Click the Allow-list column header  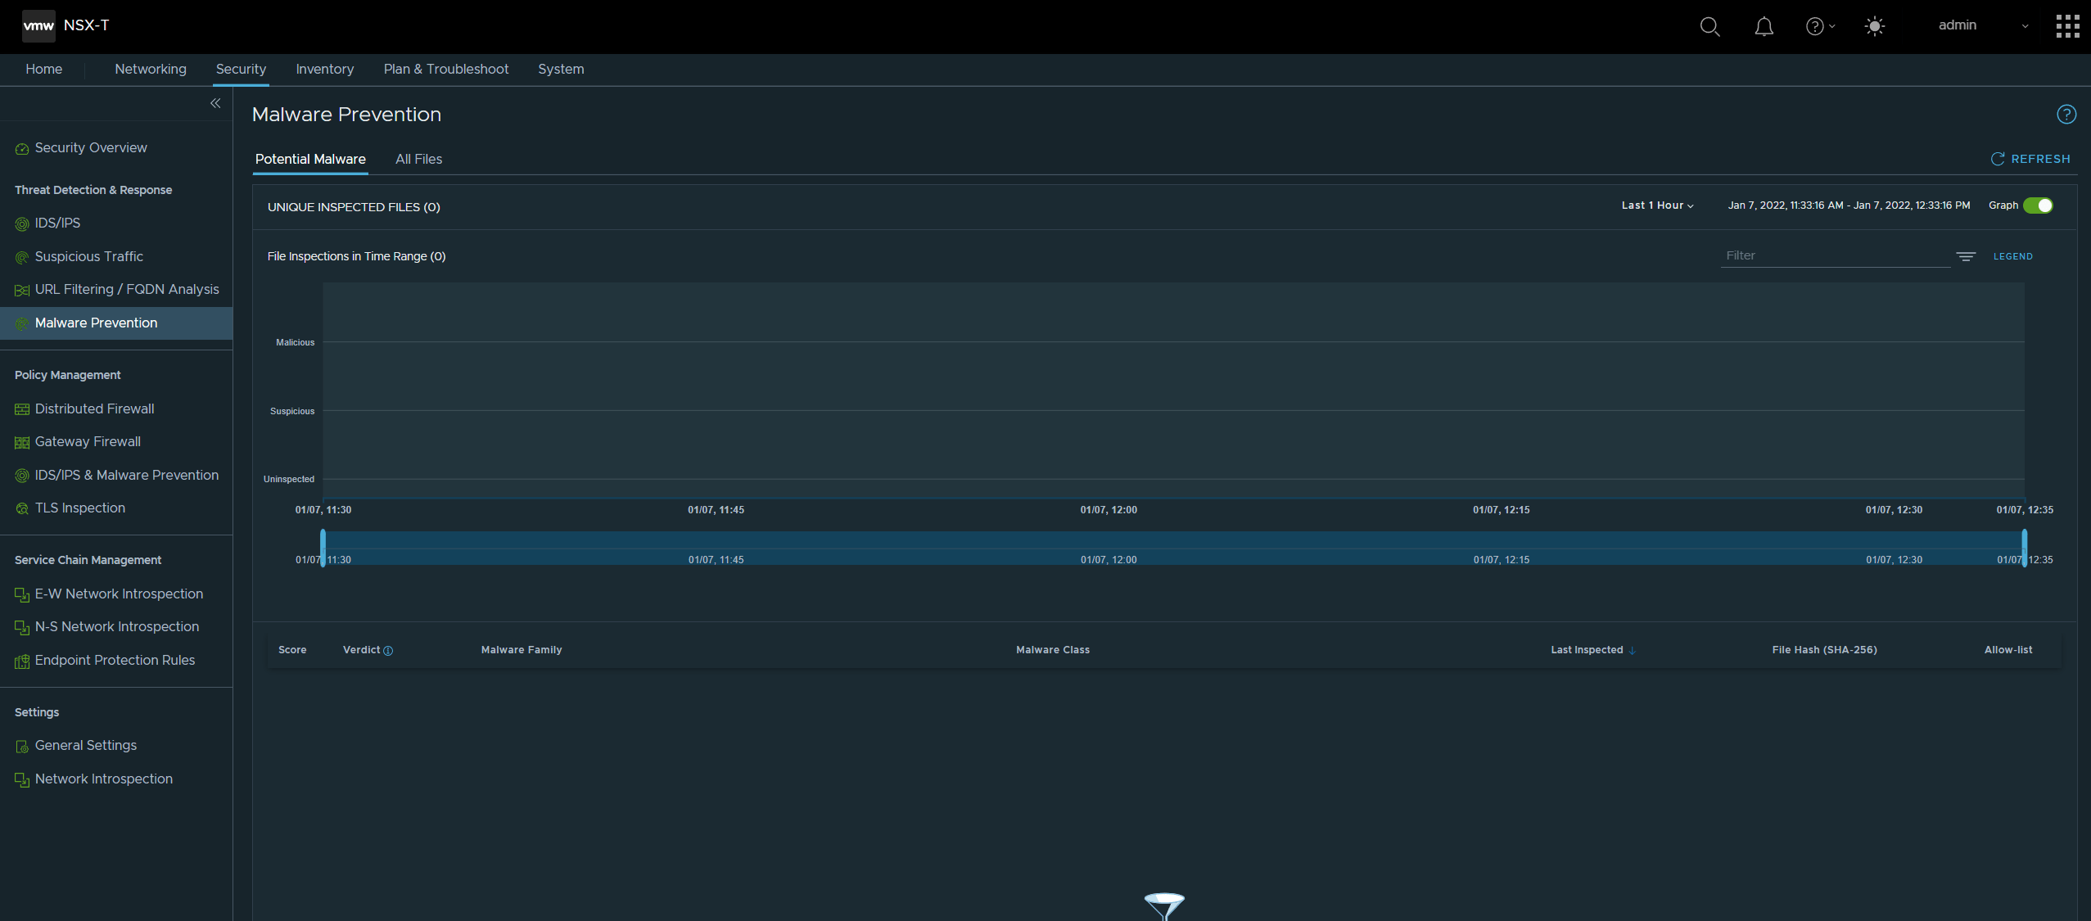[x=2008, y=650]
